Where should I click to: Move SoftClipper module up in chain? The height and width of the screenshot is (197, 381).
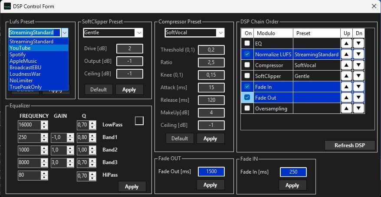point(346,76)
